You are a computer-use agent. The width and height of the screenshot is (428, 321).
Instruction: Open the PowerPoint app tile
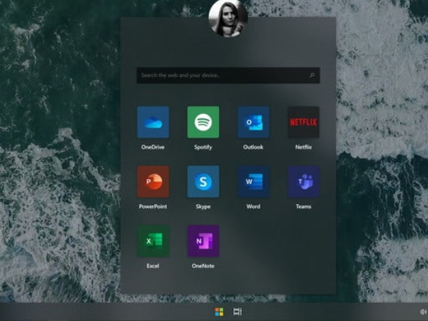pos(153,181)
